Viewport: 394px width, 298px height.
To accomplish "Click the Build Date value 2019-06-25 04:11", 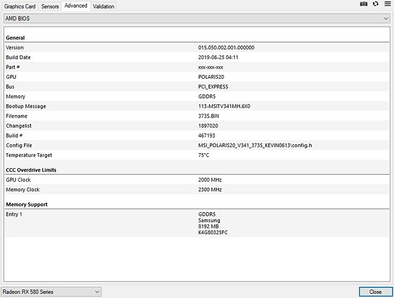I will click(x=218, y=57).
